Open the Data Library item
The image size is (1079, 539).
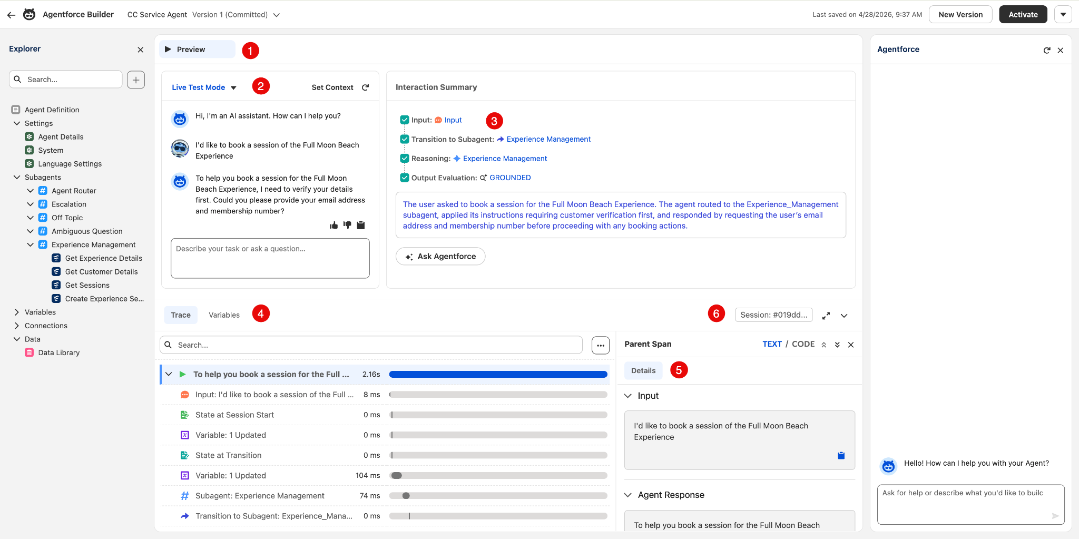(58, 352)
